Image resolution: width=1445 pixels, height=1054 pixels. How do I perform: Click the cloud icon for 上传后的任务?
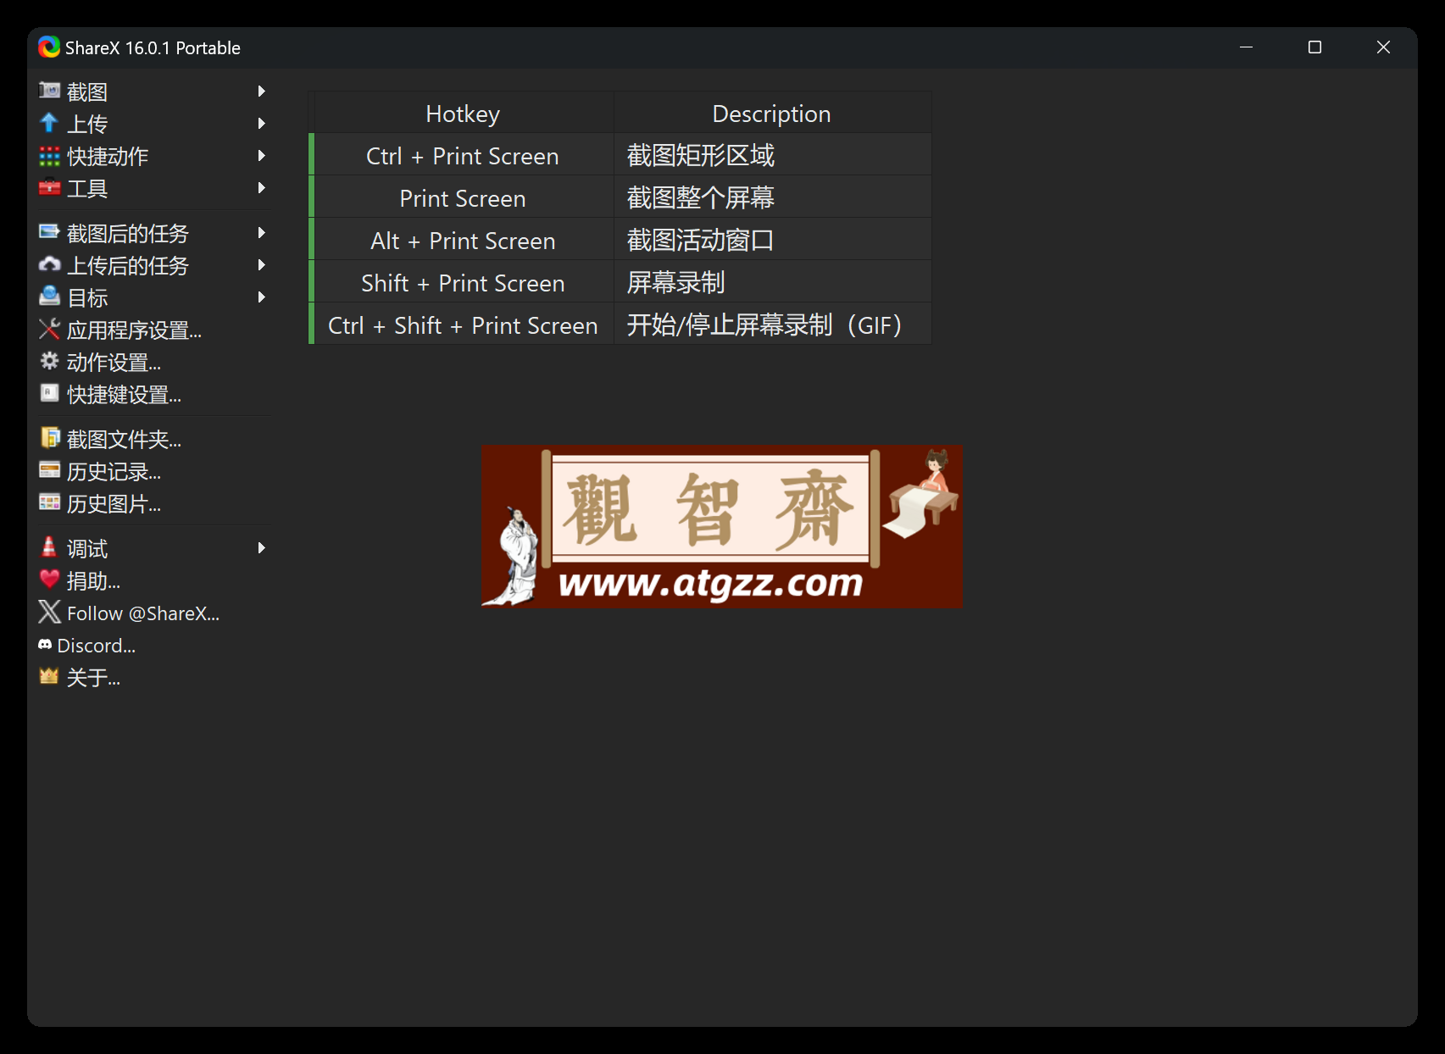tap(49, 264)
